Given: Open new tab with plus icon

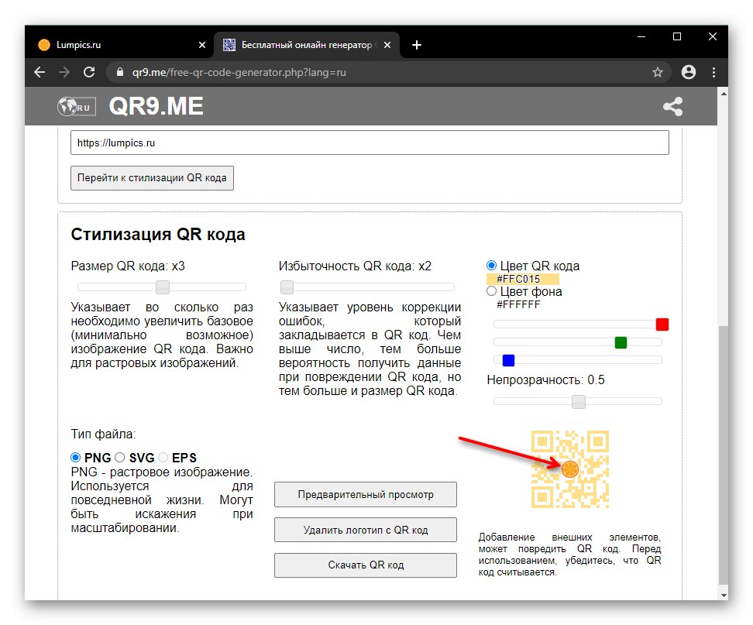Looking at the screenshot, I should point(417,45).
